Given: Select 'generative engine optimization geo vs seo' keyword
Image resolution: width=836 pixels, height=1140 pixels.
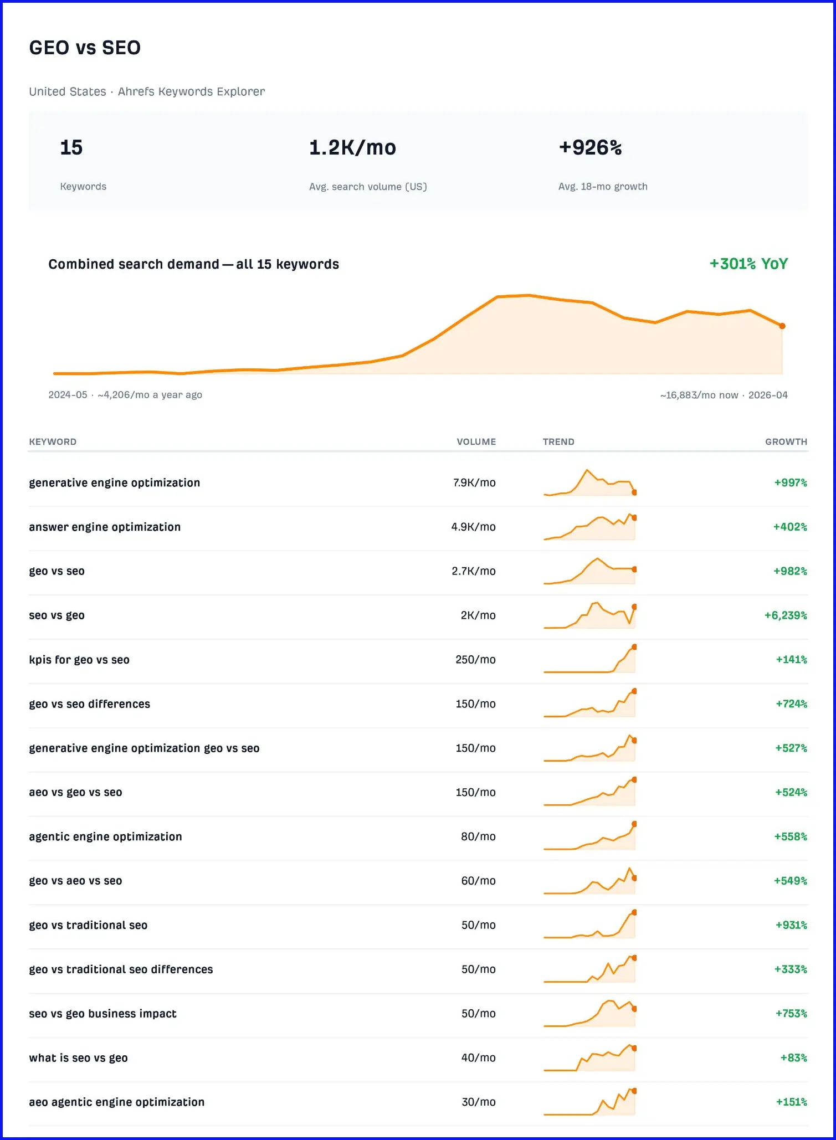Looking at the screenshot, I should (x=144, y=748).
